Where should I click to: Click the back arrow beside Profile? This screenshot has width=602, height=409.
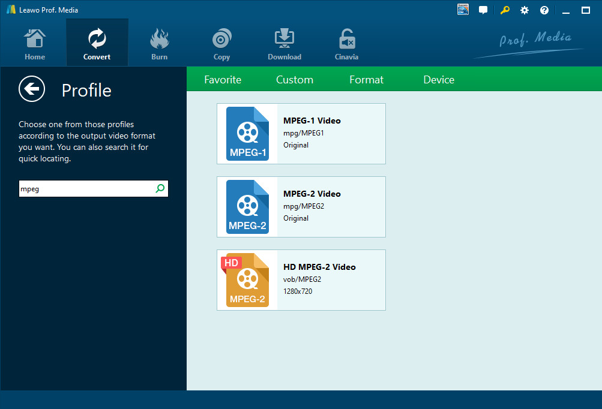(32, 89)
